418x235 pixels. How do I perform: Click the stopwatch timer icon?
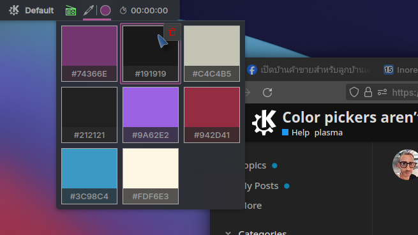coord(123,10)
